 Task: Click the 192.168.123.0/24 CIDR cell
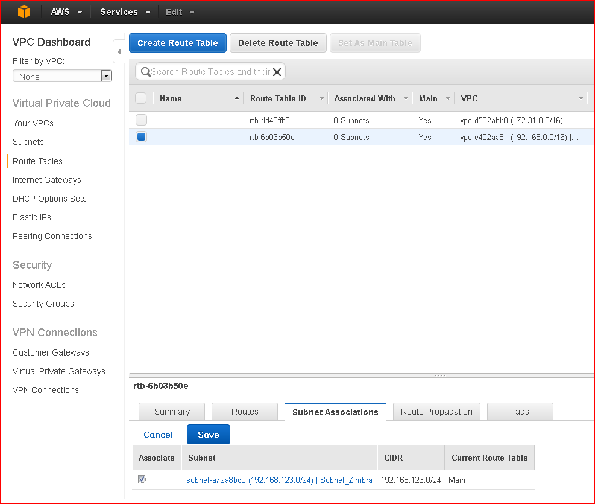pyautogui.click(x=411, y=480)
